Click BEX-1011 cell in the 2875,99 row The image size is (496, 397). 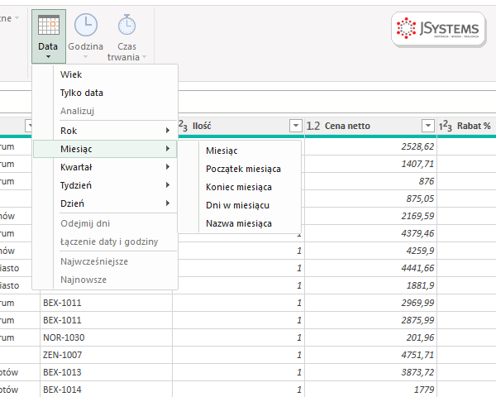[x=107, y=320]
